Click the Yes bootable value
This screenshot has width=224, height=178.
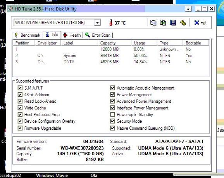point(189,56)
